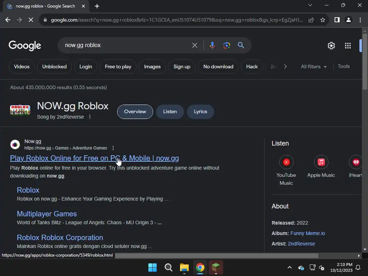Listen on Apple Music
The height and width of the screenshot is (276, 368).
(321, 166)
